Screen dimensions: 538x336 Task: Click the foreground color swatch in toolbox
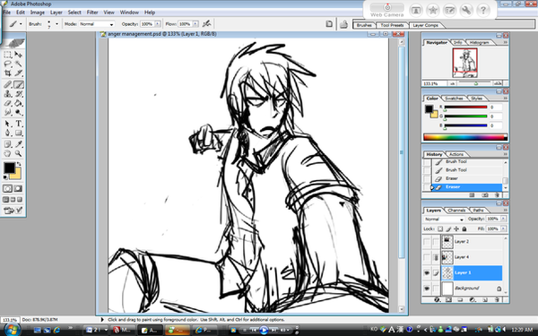pyautogui.click(x=9, y=168)
